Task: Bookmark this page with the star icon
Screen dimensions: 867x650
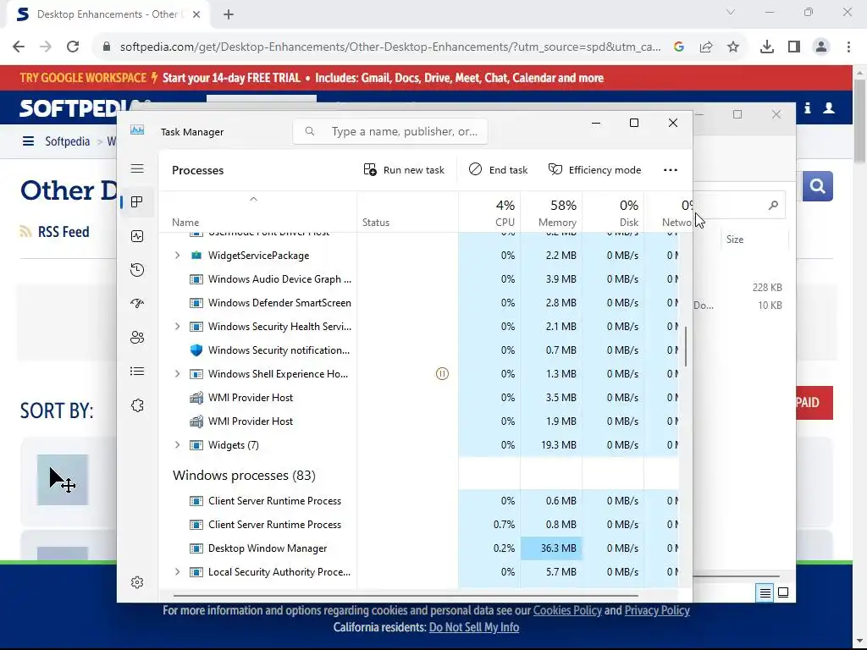Action: click(x=733, y=47)
